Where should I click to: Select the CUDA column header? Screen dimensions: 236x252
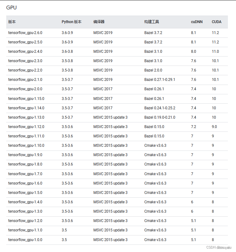216,22
